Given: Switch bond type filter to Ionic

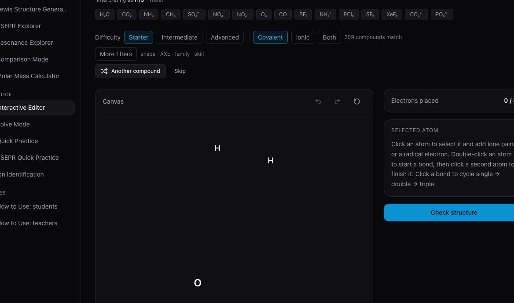Looking at the screenshot, I should click(x=303, y=37).
